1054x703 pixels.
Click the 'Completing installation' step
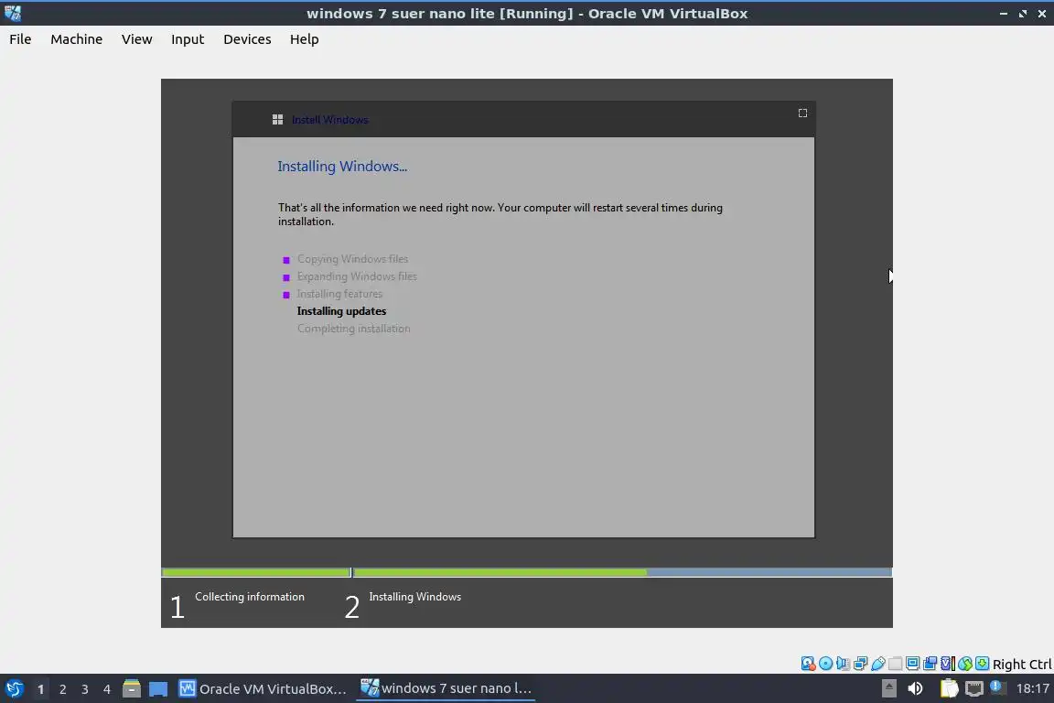(353, 329)
